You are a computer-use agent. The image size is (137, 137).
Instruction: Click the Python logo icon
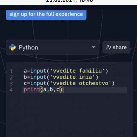(13, 47)
